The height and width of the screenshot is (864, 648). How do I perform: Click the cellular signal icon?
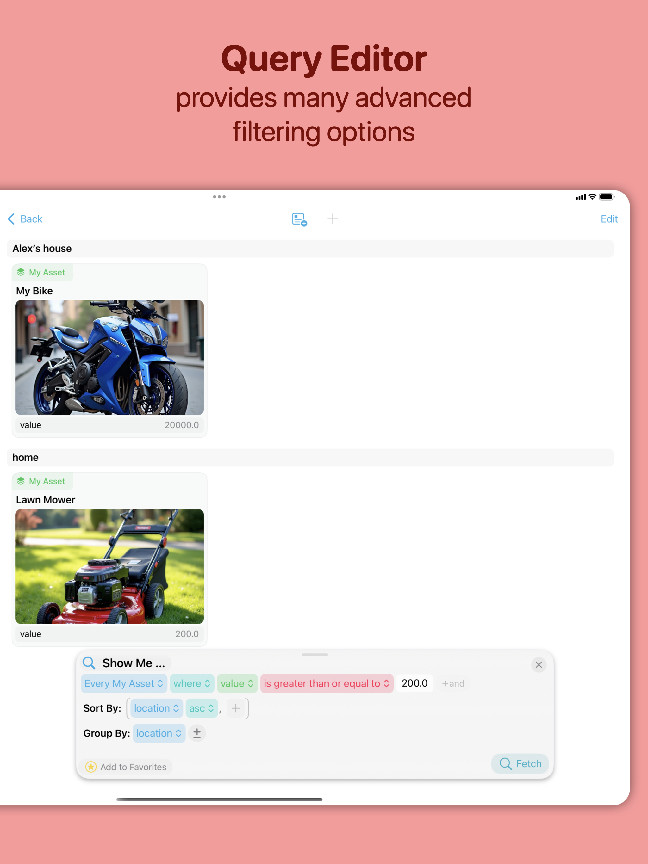click(581, 197)
